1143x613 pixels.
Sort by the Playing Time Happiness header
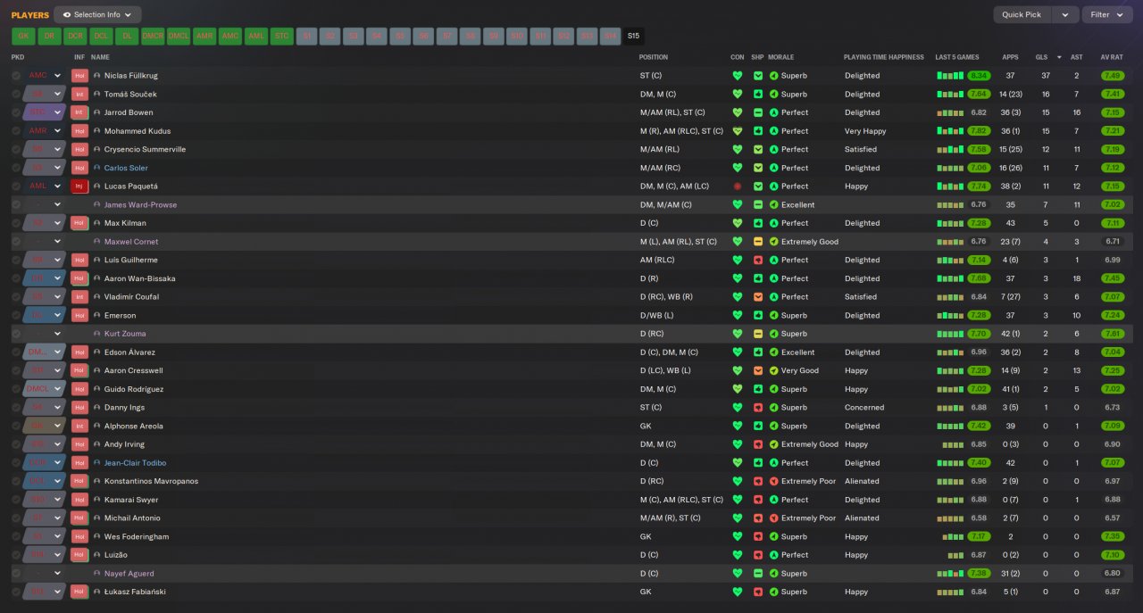click(883, 57)
